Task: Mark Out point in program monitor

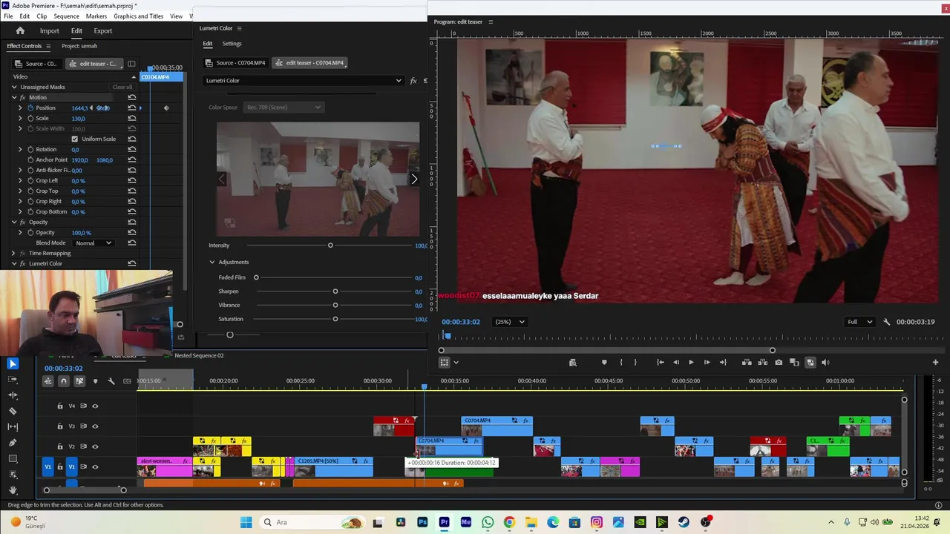Action: (635, 363)
